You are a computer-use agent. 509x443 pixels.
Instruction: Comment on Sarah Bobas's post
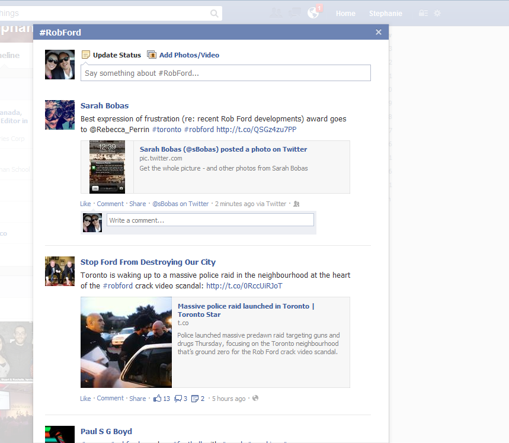tap(110, 204)
